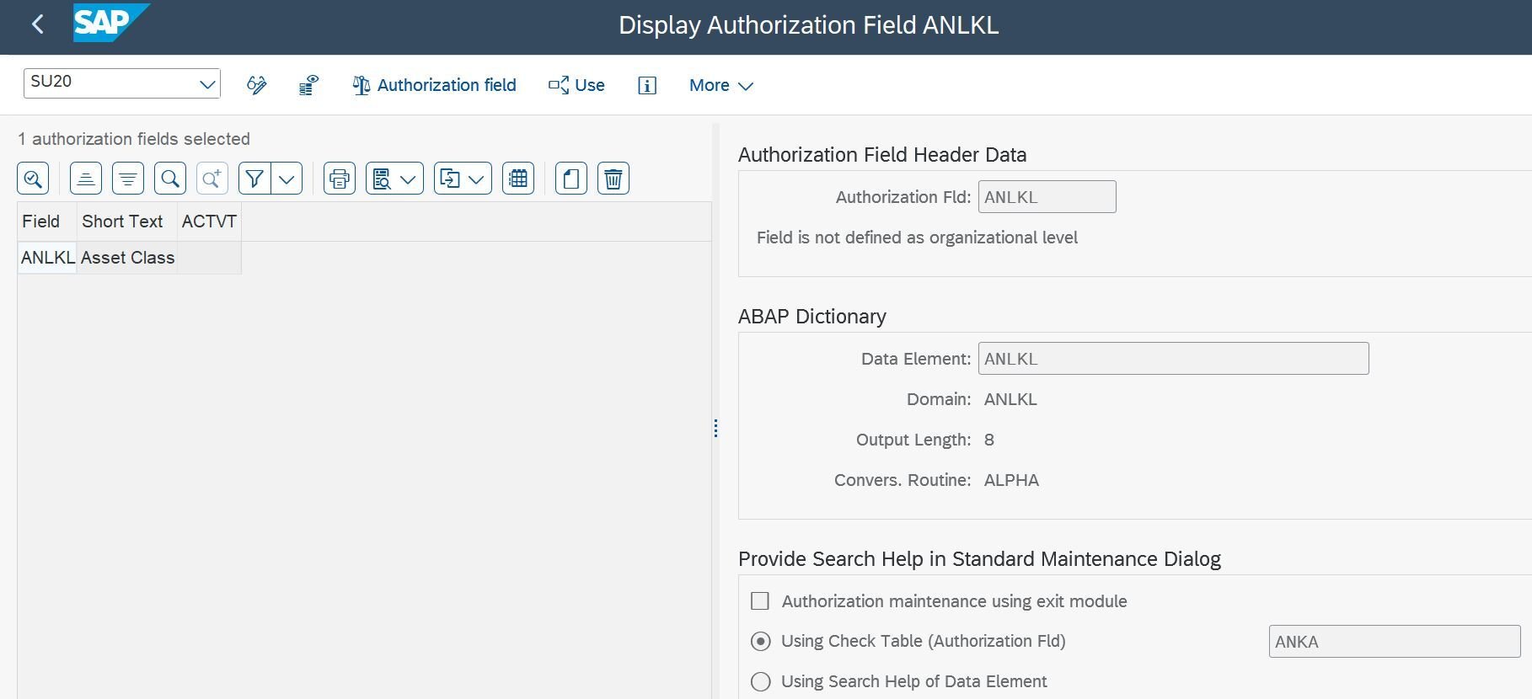The width and height of the screenshot is (1532, 699).
Task: Click the Authorization field button
Action: pos(434,85)
